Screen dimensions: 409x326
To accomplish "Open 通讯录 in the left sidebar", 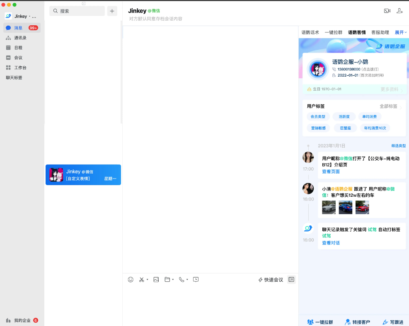I will pos(20,38).
